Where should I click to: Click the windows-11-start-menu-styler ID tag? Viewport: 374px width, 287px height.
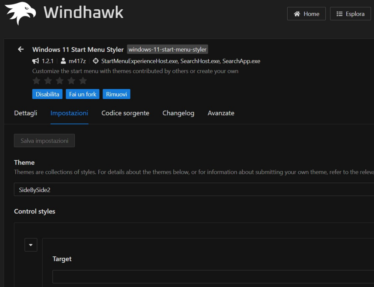pos(168,49)
